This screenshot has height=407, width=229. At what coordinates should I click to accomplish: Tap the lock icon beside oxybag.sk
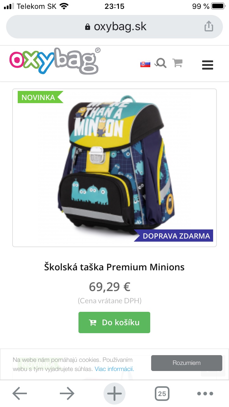[88, 27]
